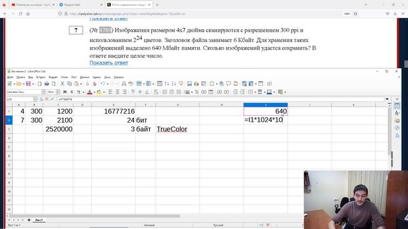This screenshot has width=408, height=229.
Task: Open the Functions panel in Calc sidebar
Action: coord(397,135)
